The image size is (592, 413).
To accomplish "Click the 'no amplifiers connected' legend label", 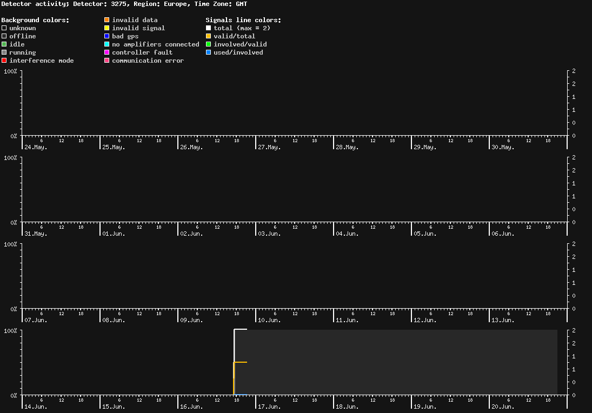I will click(x=156, y=44).
